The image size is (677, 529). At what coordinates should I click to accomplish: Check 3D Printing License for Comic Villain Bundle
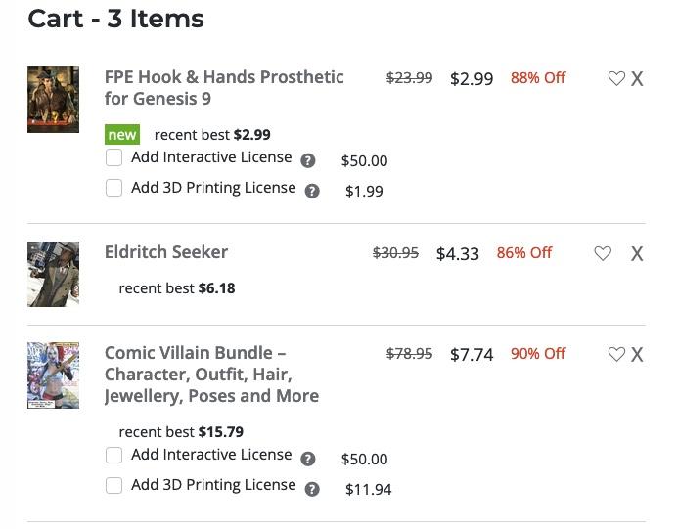[x=114, y=485]
